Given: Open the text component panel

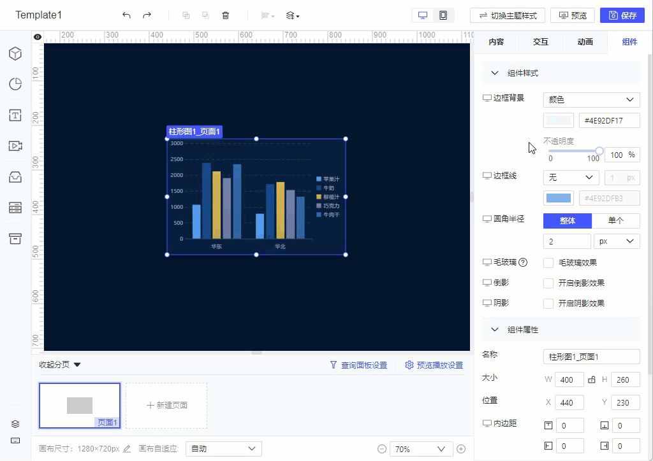Looking at the screenshot, I should coord(15,115).
